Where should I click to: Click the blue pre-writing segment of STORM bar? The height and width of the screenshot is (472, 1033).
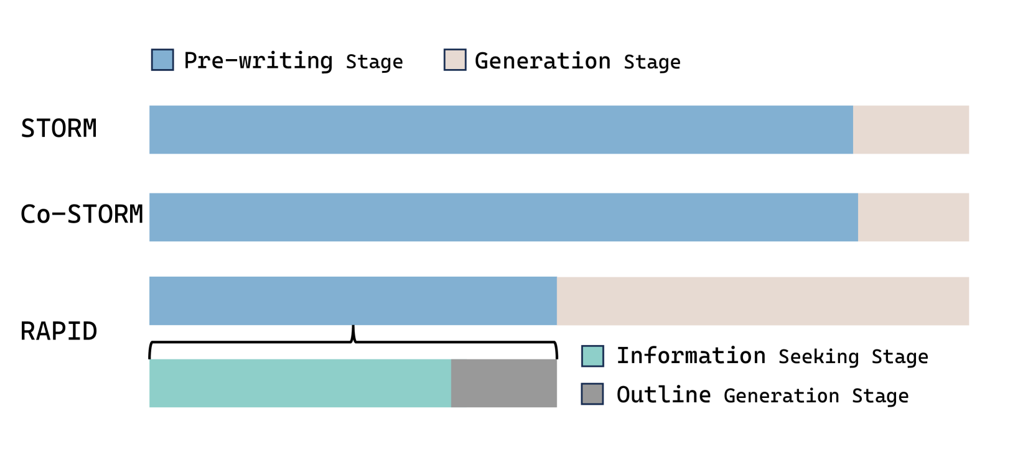[501, 129]
